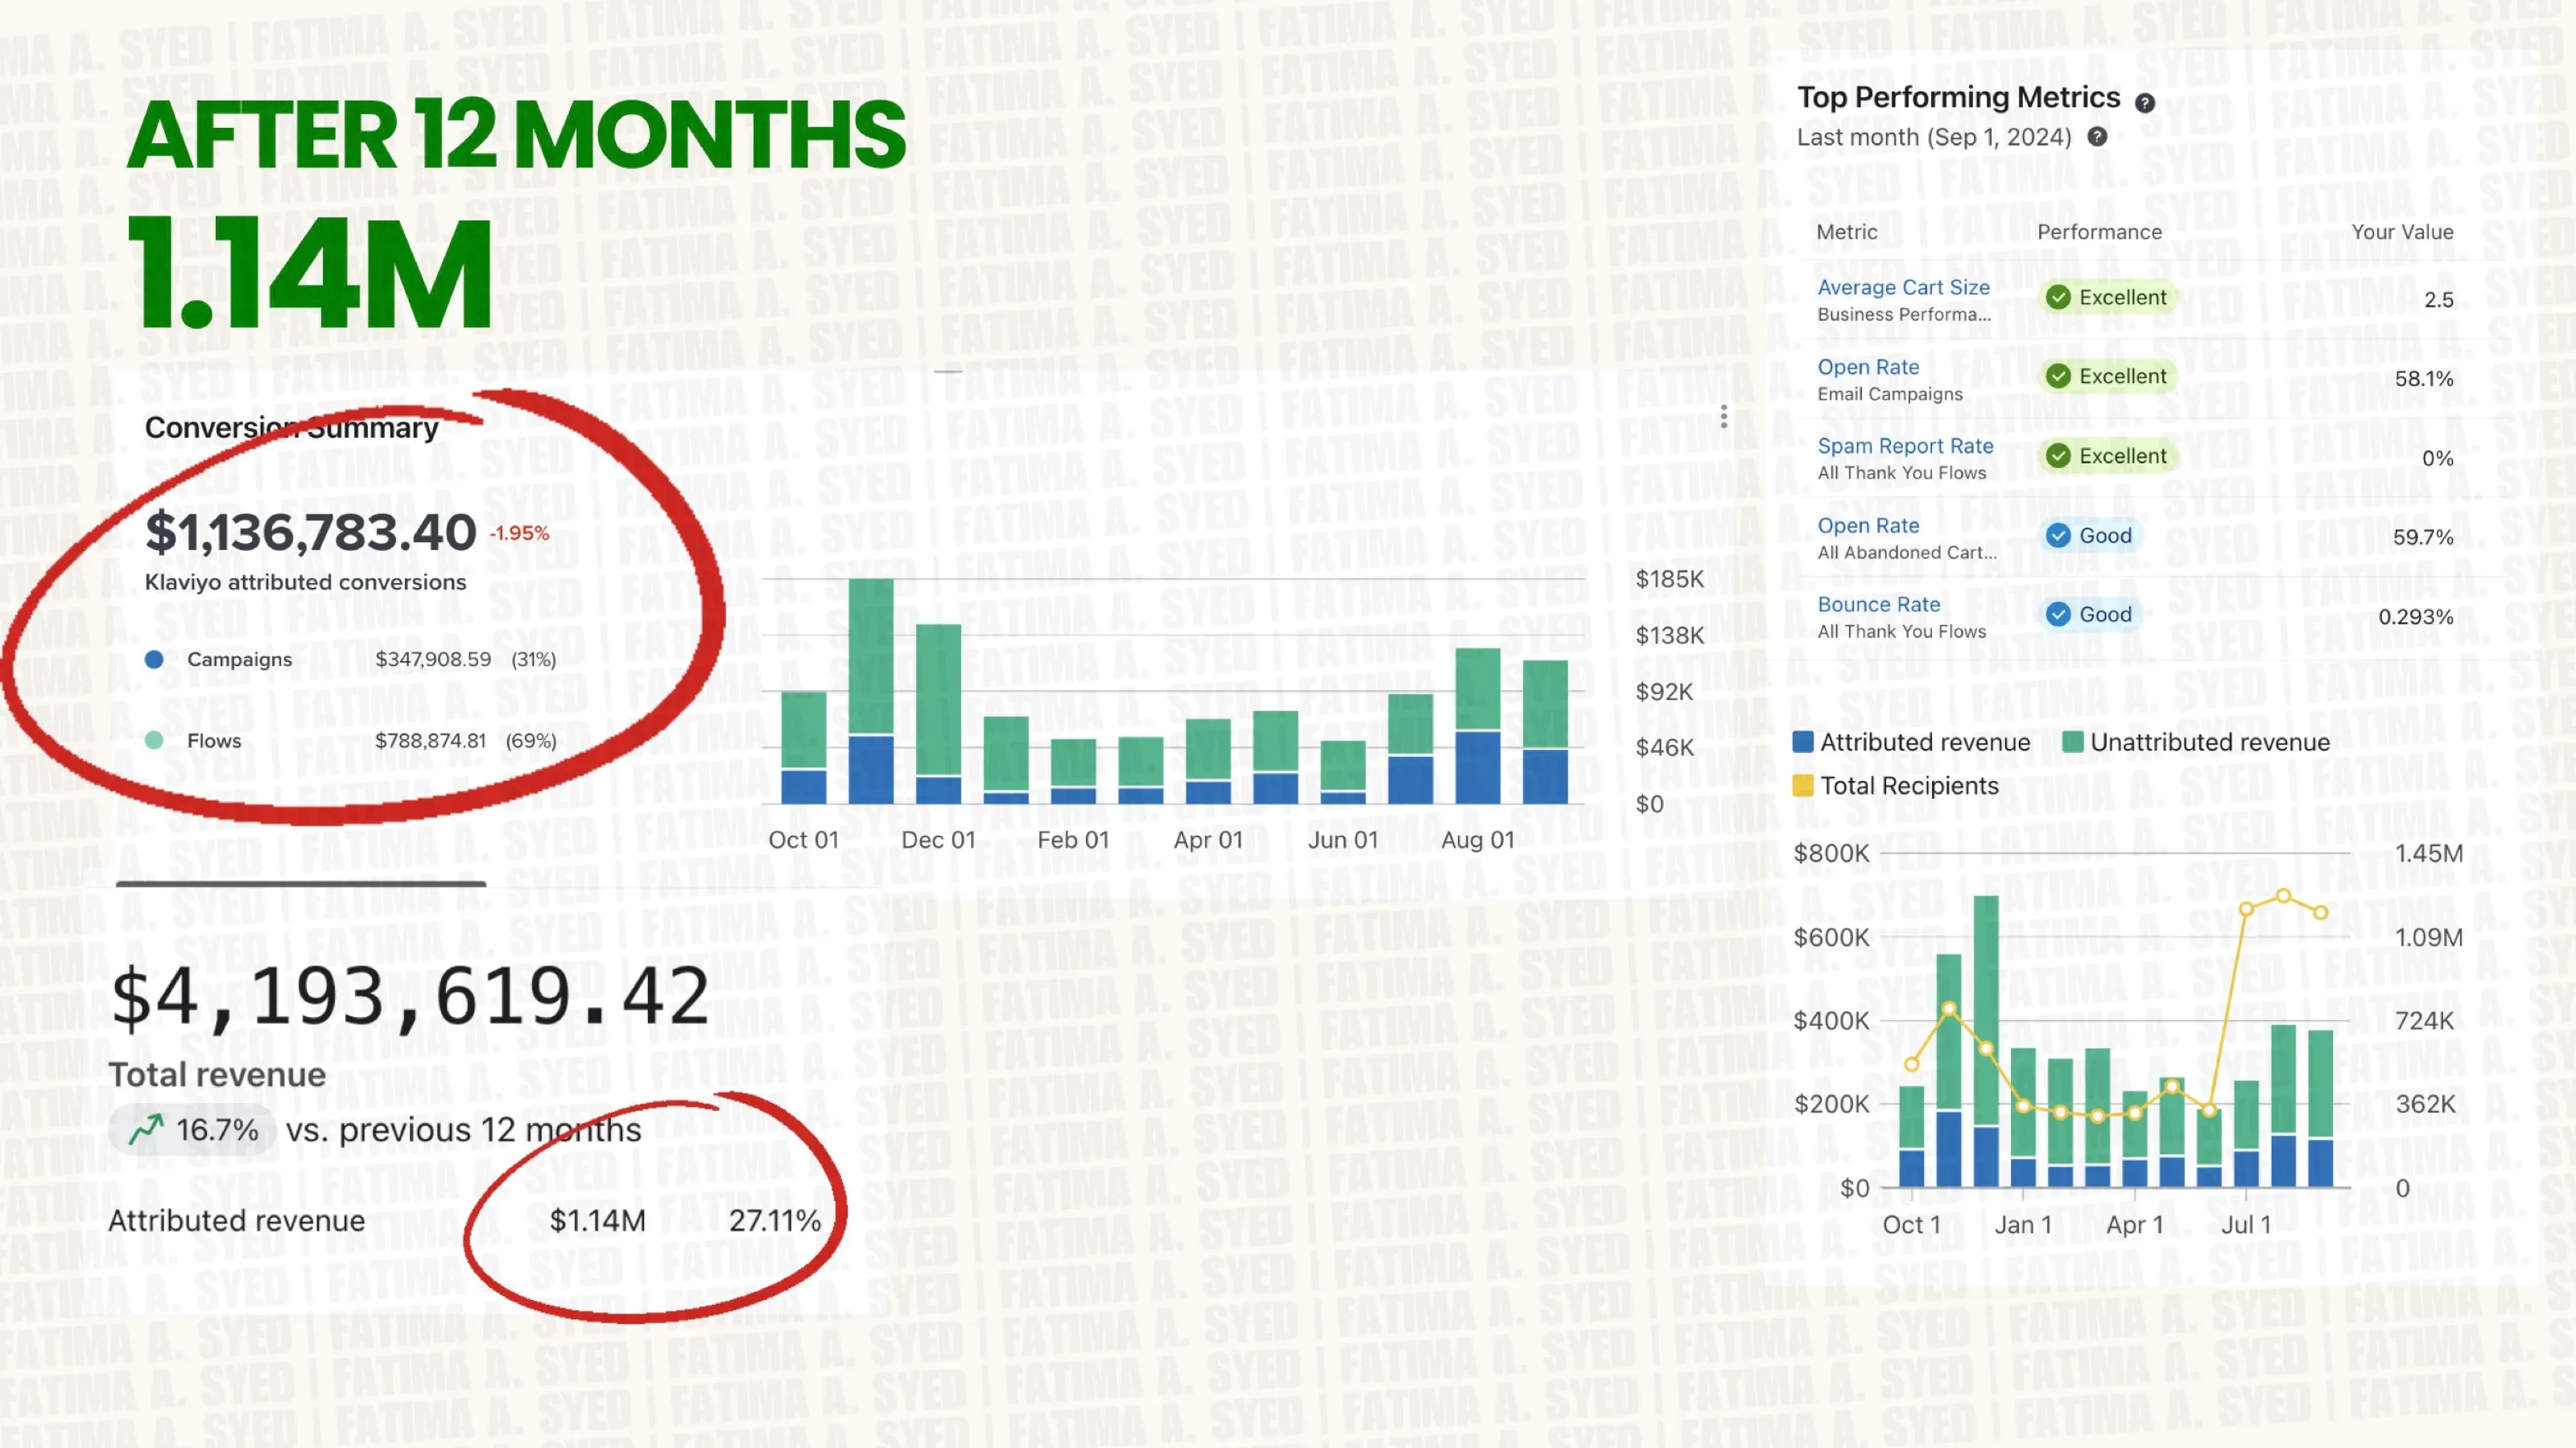Viewport: 2576px width, 1448px height.
Task: Click the 16.7% upward trend arrow icon
Action: click(x=146, y=1130)
